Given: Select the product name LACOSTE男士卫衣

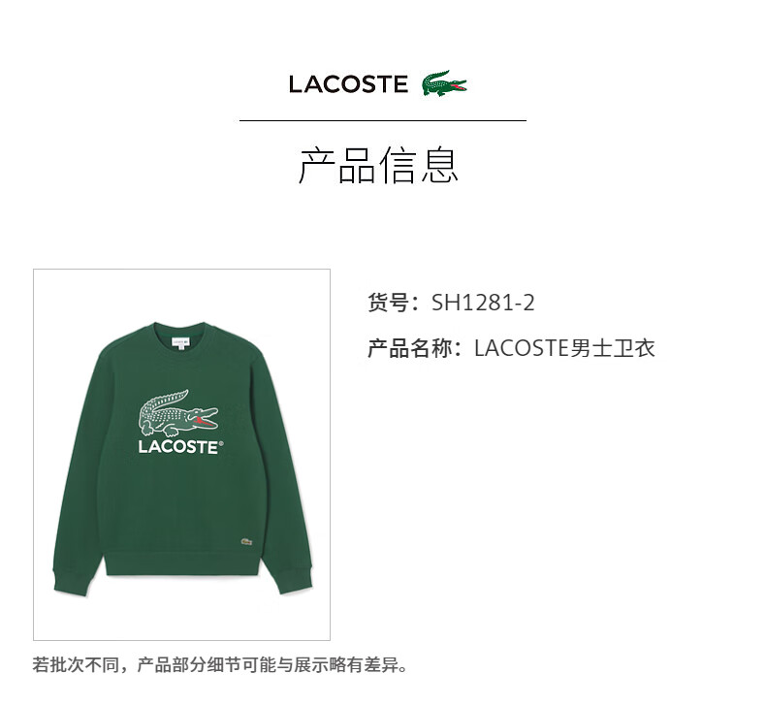Looking at the screenshot, I should [x=564, y=348].
